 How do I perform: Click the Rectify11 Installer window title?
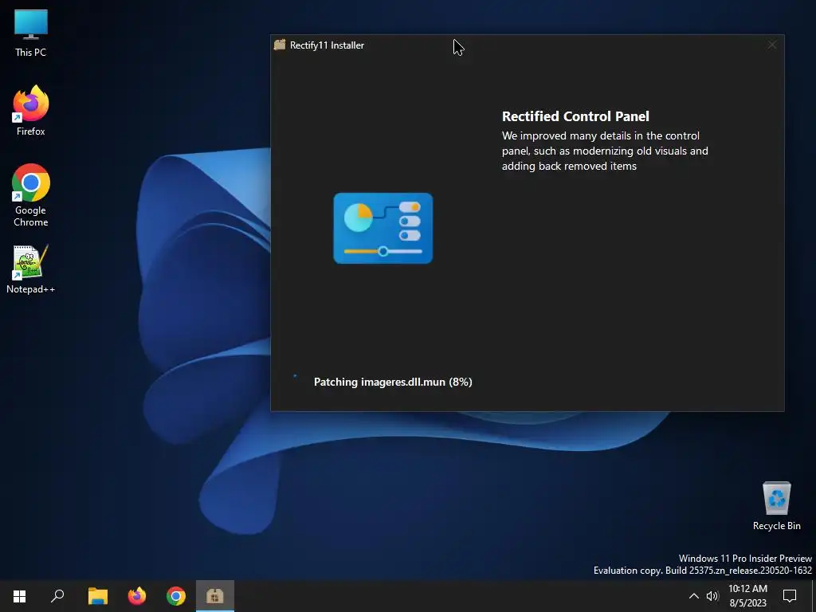tap(327, 45)
